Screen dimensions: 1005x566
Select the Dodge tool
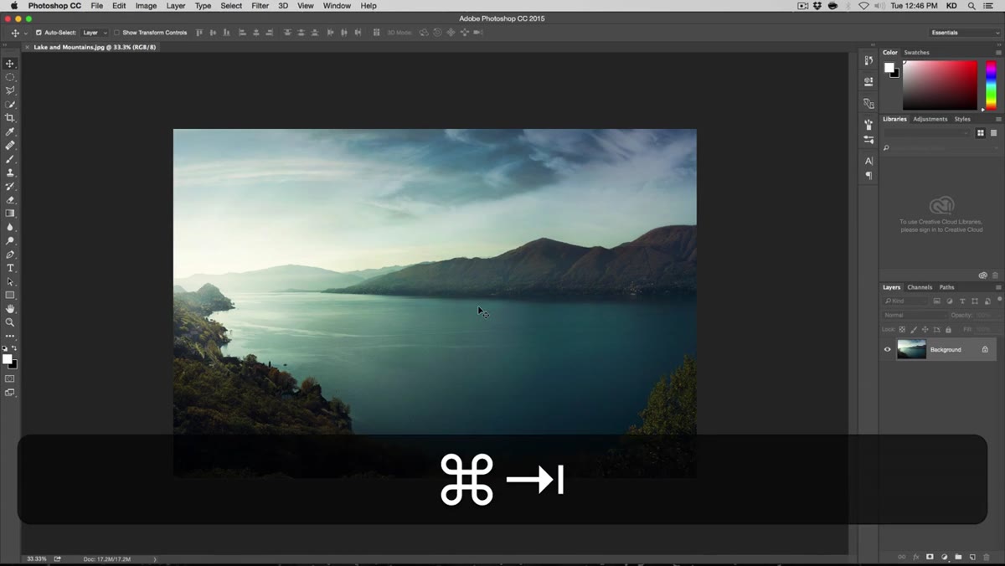10,240
